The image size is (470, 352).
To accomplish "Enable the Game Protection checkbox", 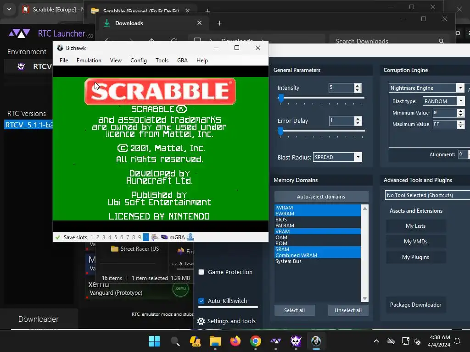I will pos(201,272).
